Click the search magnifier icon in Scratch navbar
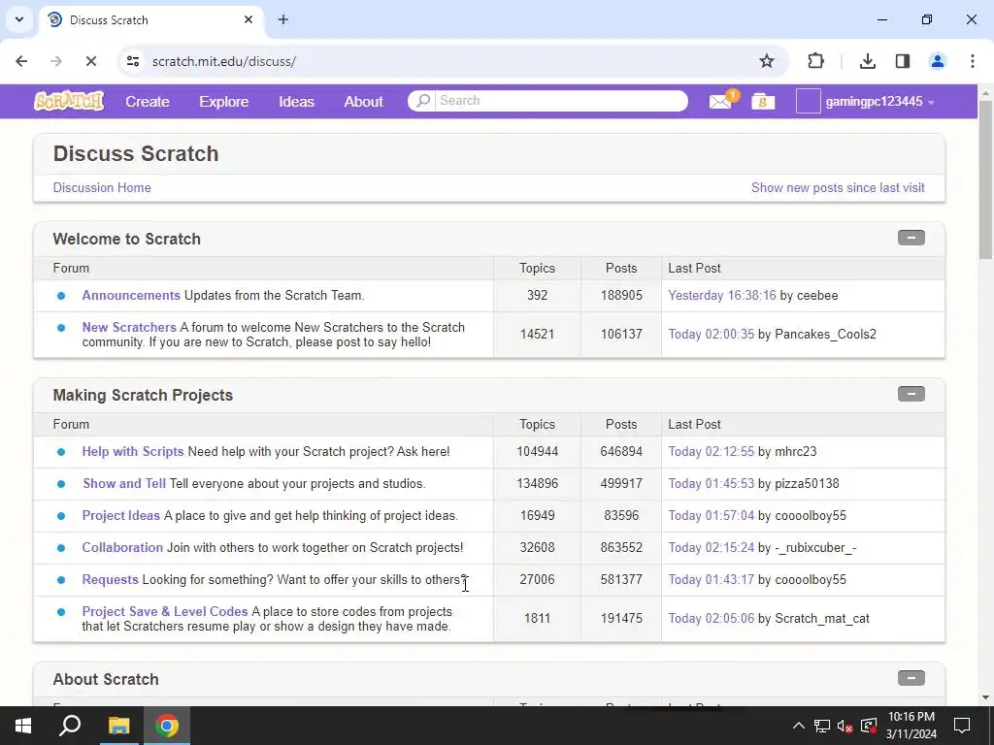 pyautogui.click(x=423, y=101)
